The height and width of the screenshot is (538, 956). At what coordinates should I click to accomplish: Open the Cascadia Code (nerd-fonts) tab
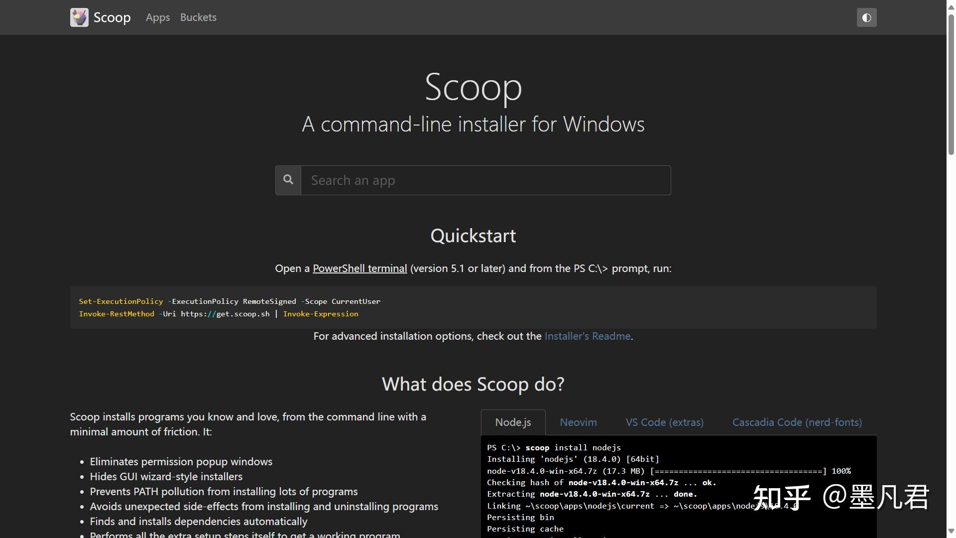tap(796, 422)
